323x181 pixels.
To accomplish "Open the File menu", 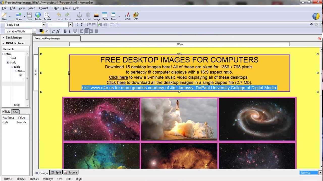I will (4, 8).
